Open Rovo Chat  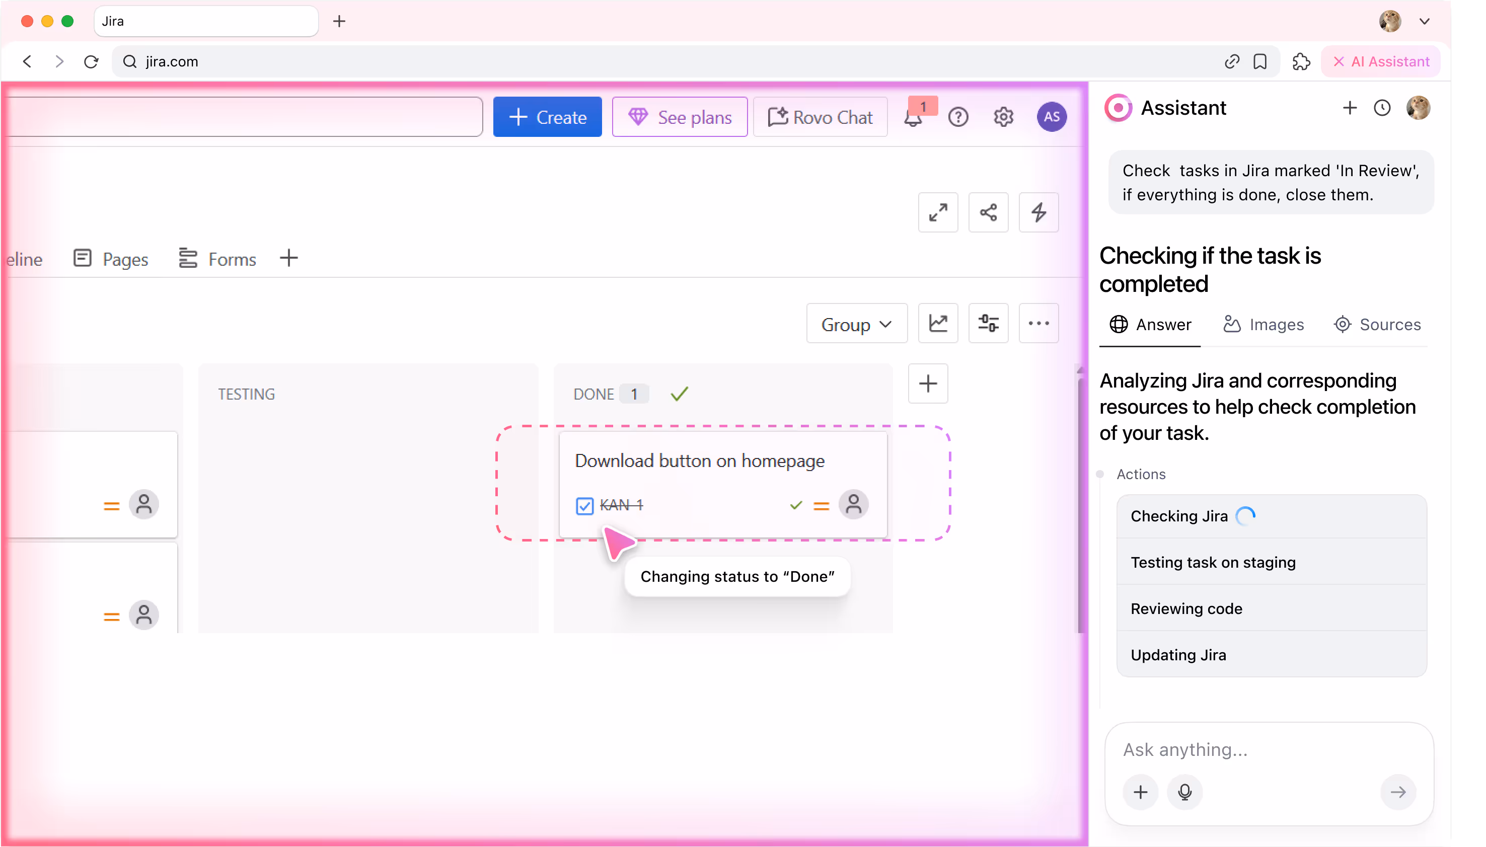(x=820, y=117)
